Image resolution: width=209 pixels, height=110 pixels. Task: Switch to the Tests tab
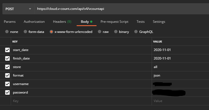pos(141,22)
